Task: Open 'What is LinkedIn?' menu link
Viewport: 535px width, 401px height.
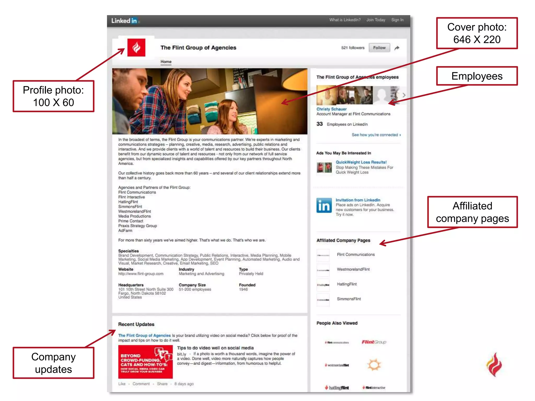Action: click(345, 20)
